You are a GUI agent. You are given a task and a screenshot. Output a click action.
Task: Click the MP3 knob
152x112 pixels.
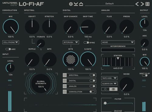49,59
